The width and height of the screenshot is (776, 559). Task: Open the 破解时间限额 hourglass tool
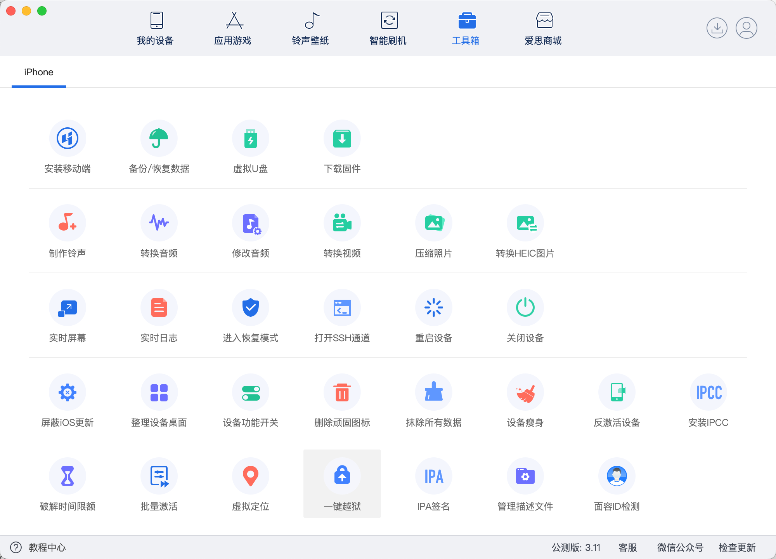click(68, 484)
